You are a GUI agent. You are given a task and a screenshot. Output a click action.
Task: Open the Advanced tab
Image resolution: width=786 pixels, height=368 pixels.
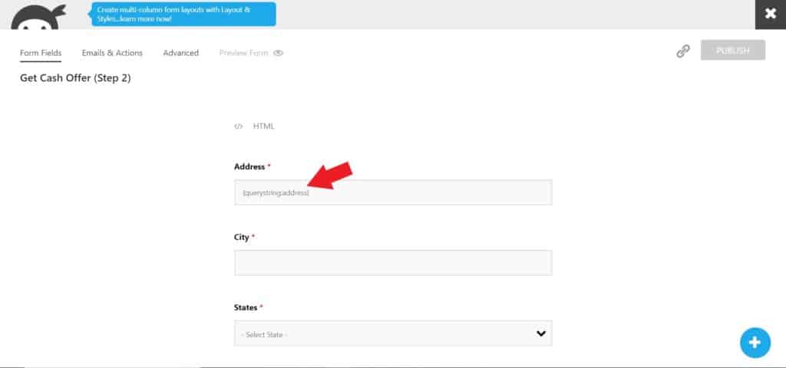pos(181,53)
